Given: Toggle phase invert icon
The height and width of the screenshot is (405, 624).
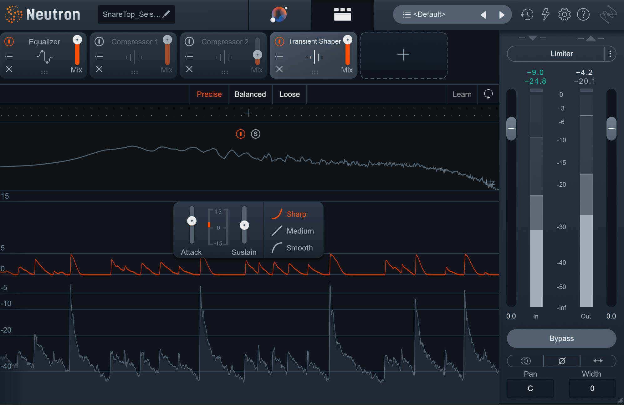Looking at the screenshot, I should (562, 361).
